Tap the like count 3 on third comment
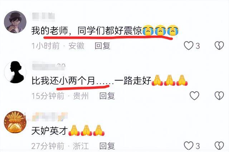This screenshot has height=152, width=229. (198, 146)
